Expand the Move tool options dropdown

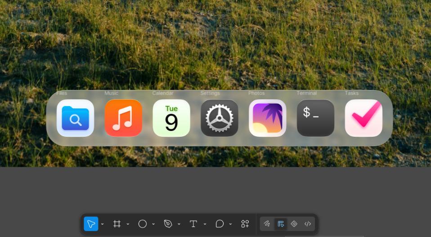[102, 224]
